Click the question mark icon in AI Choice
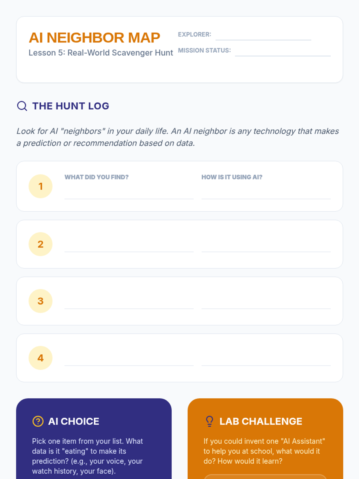 [x=38, y=421]
